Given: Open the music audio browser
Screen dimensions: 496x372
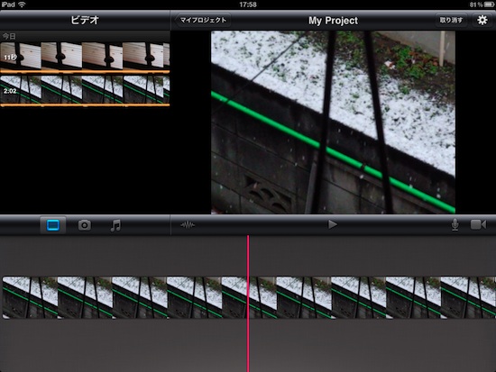Looking at the screenshot, I should pyautogui.click(x=115, y=225).
